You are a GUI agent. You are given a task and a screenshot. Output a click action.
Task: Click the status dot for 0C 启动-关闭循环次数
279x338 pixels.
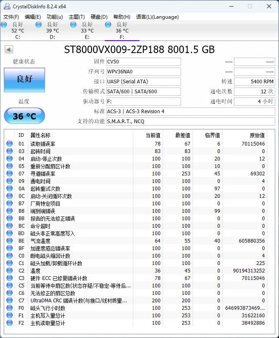[10, 196]
